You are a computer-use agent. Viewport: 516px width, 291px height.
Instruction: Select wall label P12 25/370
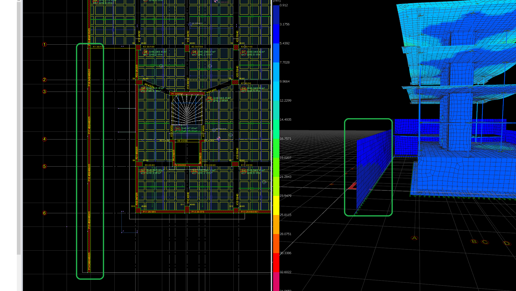click(x=198, y=212)
